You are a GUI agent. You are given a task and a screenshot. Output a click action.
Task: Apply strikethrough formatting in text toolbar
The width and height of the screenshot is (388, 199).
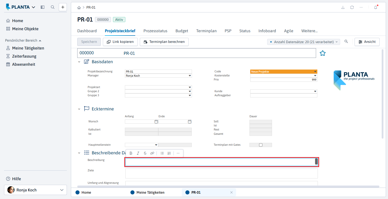pos(145,153)
